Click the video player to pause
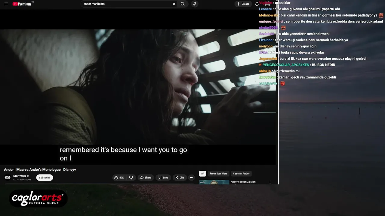The image size is (385, 216). (x=138, y=87)
